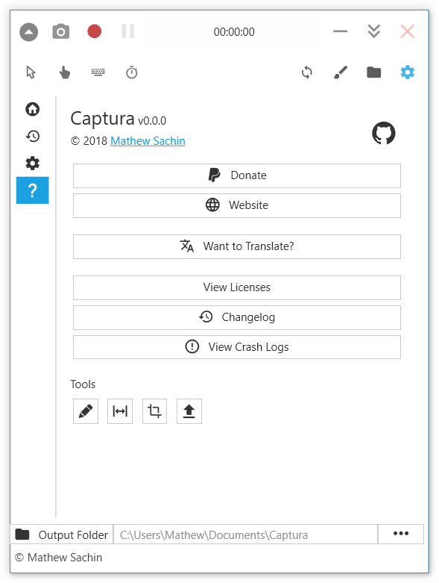The height and width of the screenshot is (583, 439).
Task: Open the upload tool icon
Action: click(189, 411)
